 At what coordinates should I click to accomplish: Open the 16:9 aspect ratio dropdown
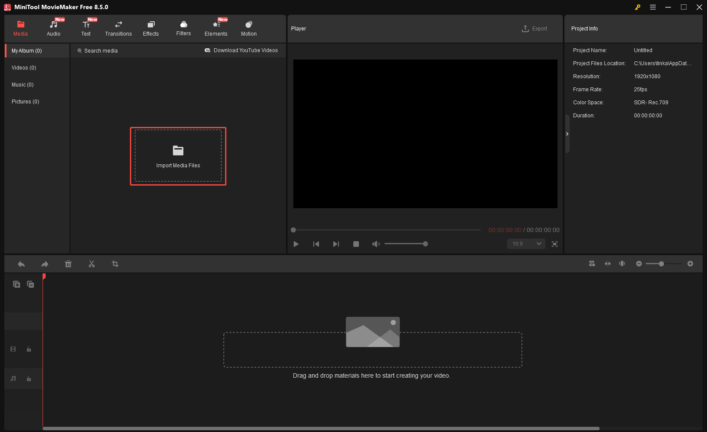pos(526,244)
